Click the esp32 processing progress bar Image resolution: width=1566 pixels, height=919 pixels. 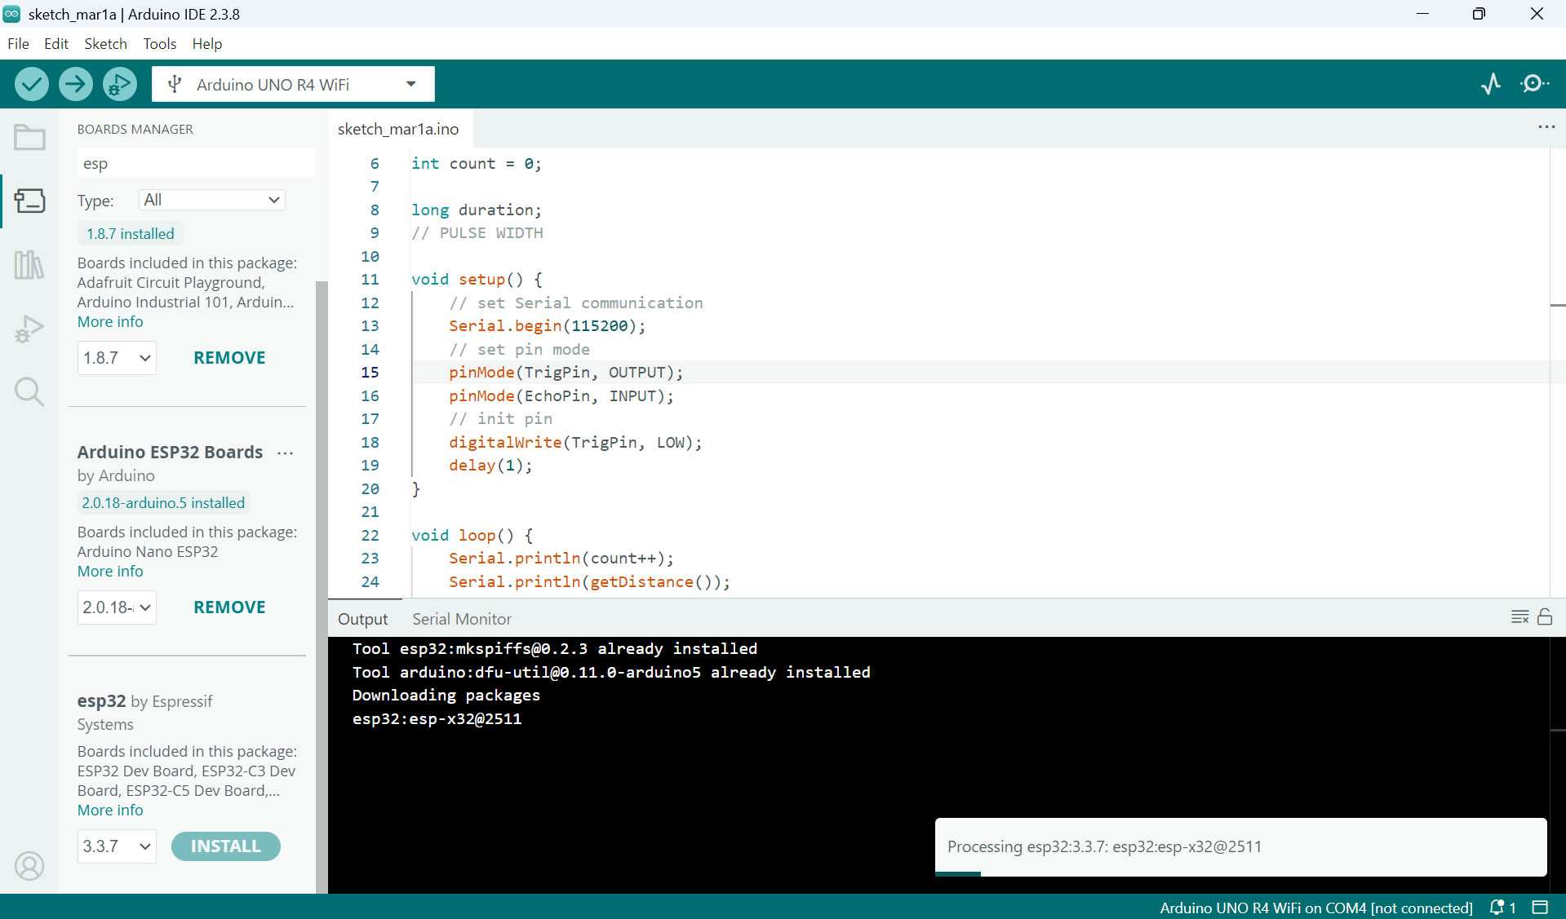[1240, 874]
